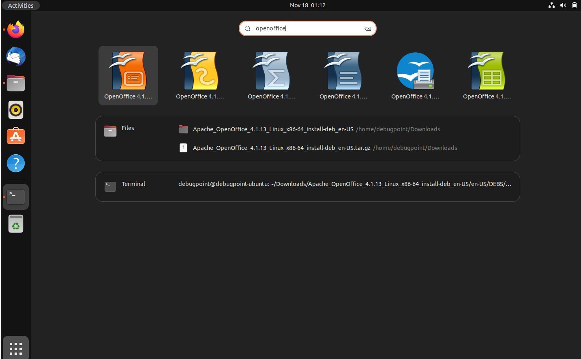The height and width of the screenshot is (359, 581).
Task: Open the clock showing Nov 18 01:12
Action: point(308,5)
